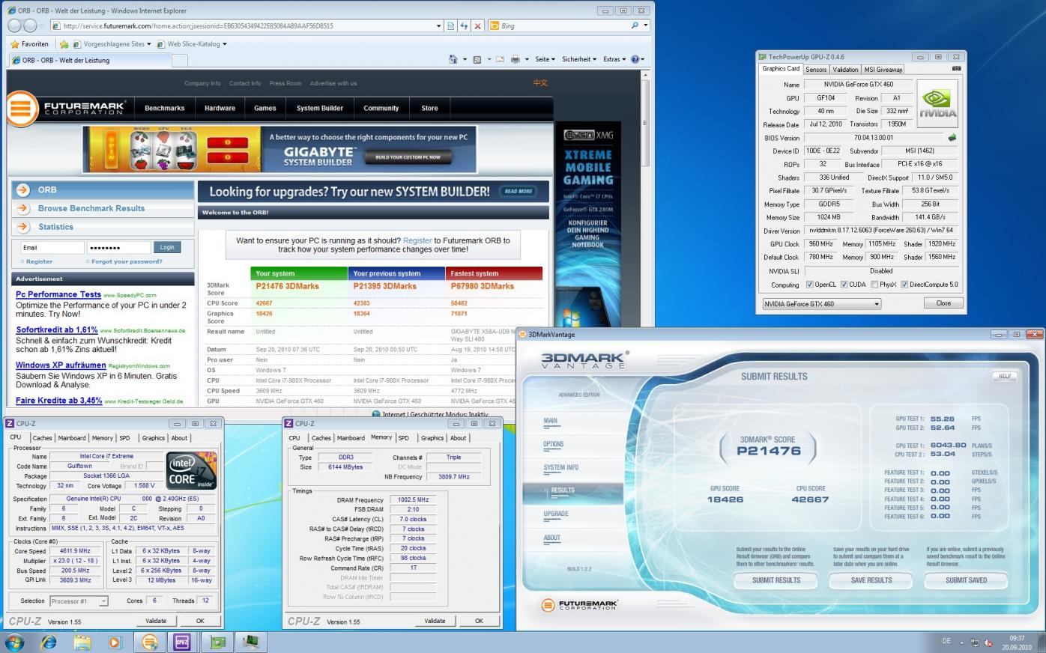Click the muted volume tray icon
Viewport: 1046px width, 653px height.
pos(988,643)
